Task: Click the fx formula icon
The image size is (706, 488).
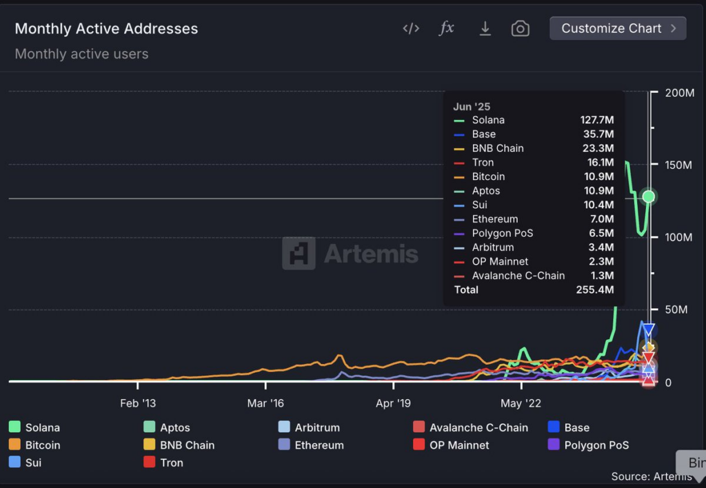Action: [447, 28]
